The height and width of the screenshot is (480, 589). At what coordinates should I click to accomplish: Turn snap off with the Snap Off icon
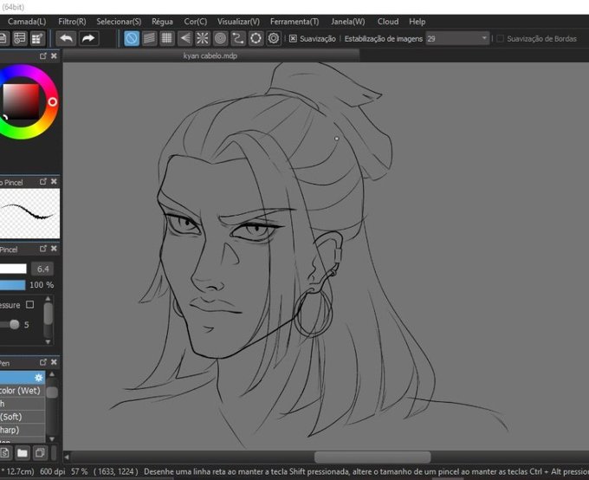click(132, 38)
